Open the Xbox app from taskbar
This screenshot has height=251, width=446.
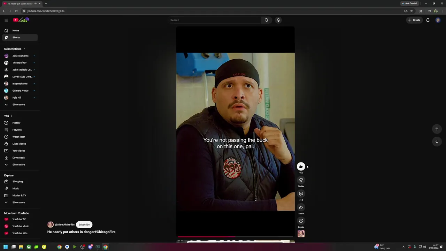point(29,247)
